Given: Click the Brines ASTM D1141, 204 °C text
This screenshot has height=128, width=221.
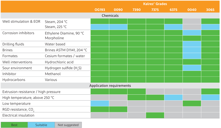Looking at the screenshot, I should coord(66,50).
